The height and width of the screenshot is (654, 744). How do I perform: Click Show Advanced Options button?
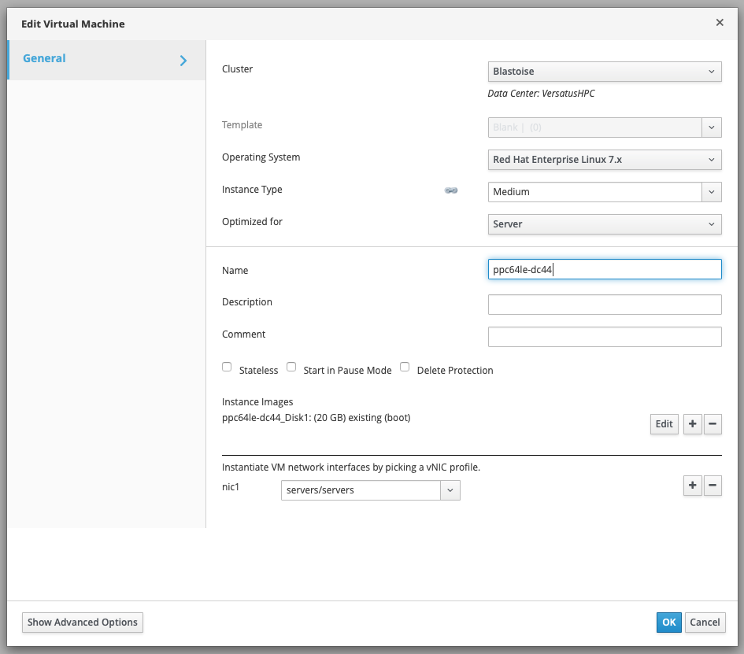(83, 623)
